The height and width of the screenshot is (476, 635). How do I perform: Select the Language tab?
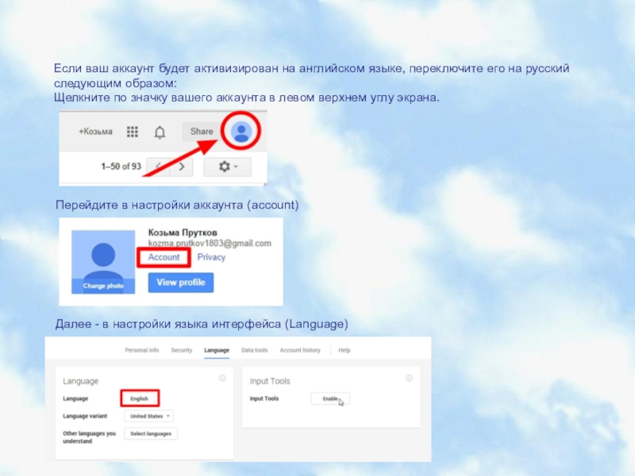217,350
